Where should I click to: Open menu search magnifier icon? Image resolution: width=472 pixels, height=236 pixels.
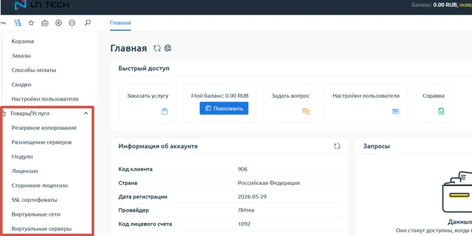coord(87,22)
